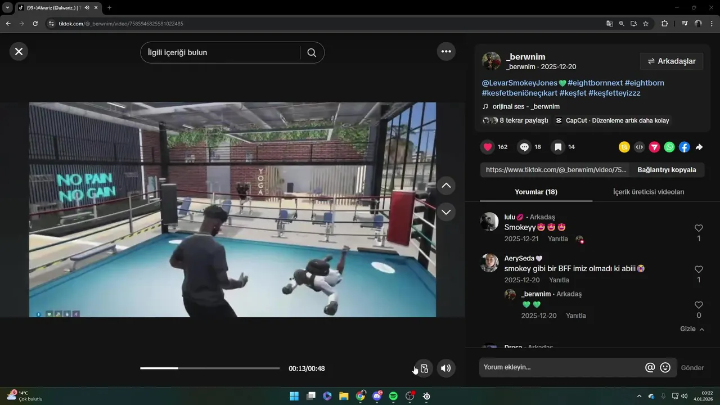Collapse replies with Gizle
720x405 pixels.
[692, 329]
